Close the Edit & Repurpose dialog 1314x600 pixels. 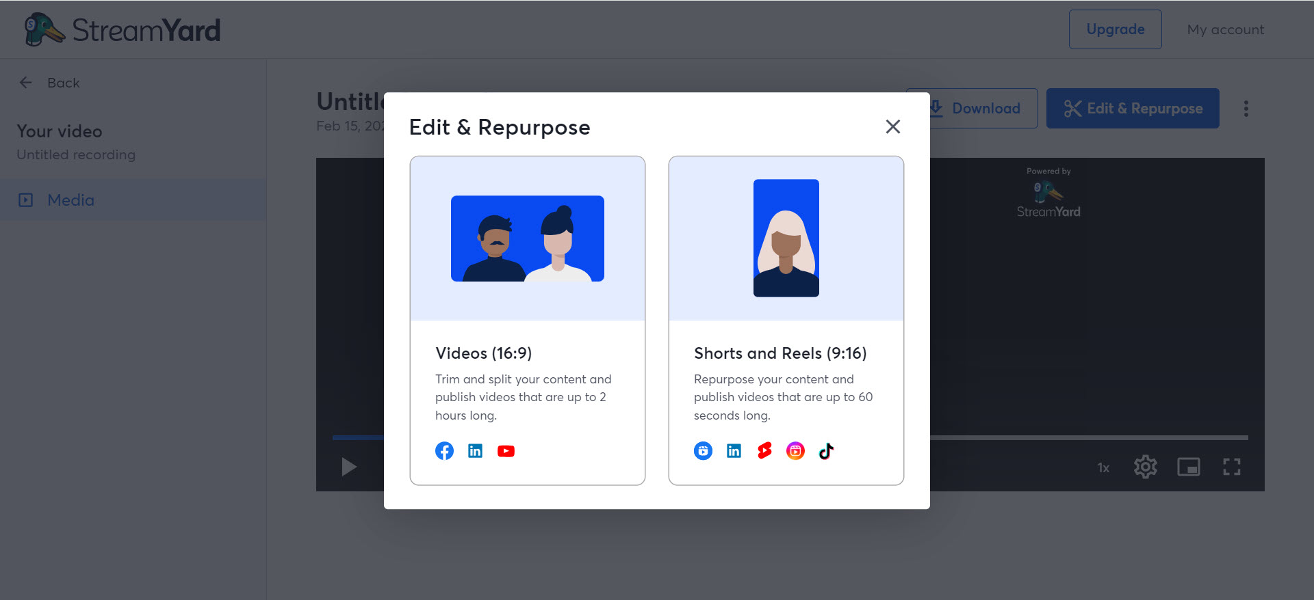pos(892,126)
